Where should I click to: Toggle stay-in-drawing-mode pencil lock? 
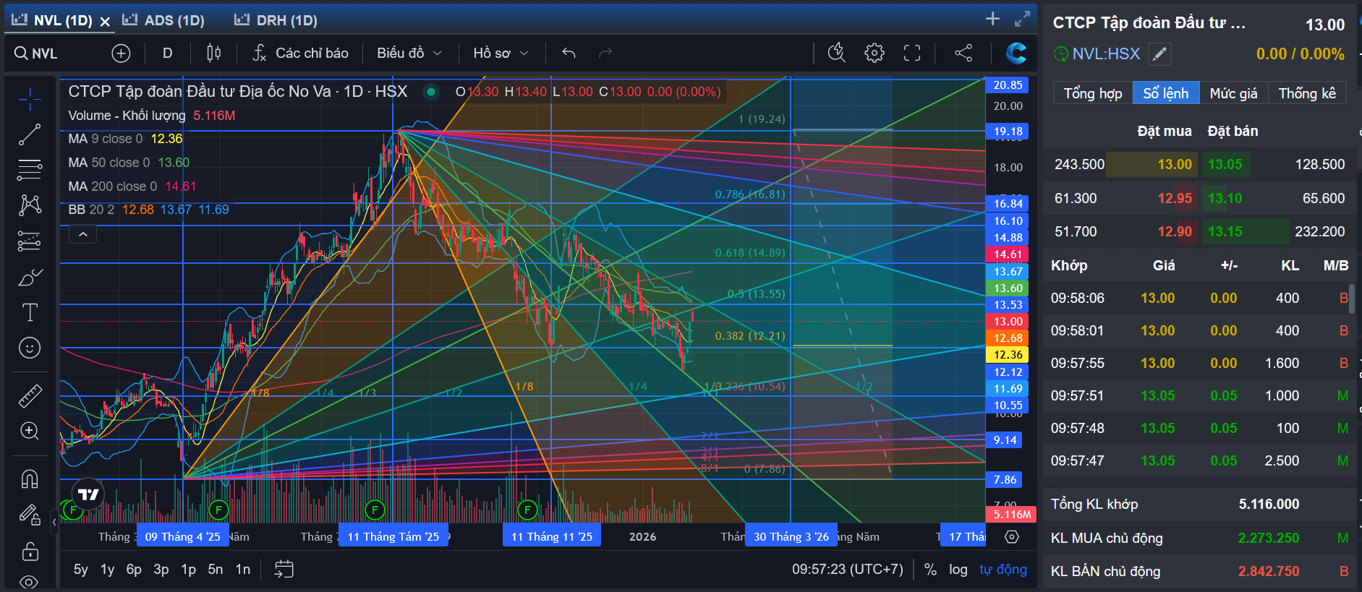[x=30, y=514]
